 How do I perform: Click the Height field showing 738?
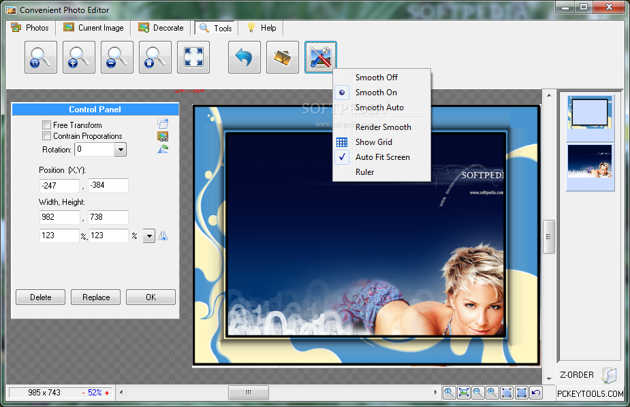pyautogui.click(x=108, y=217)
